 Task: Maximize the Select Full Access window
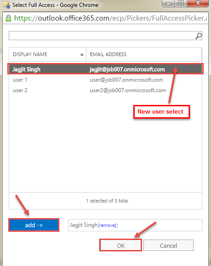[x=181, y=3]
